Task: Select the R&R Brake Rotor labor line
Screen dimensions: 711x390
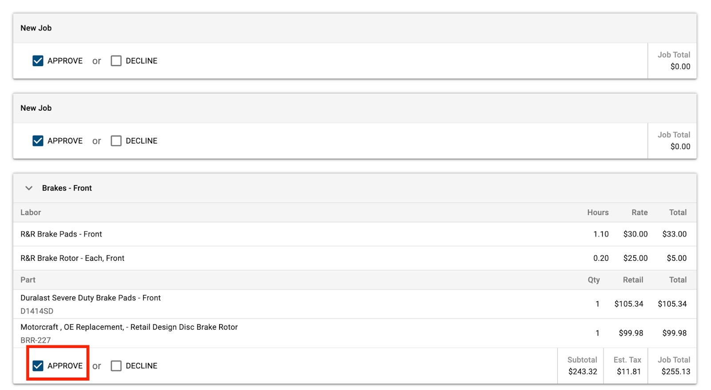Action: 72,258
